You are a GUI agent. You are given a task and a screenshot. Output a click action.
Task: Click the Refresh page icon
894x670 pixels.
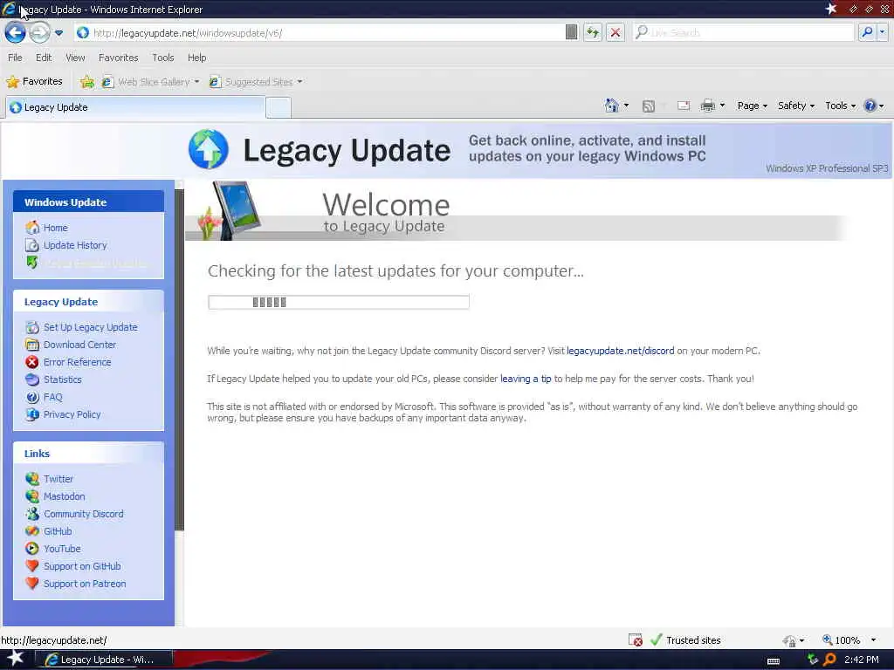(593, 32)
